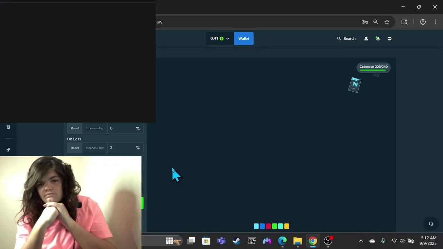Click the percentage field showing 0
Viewport: 443px width, 249px height.
point(125,128)
